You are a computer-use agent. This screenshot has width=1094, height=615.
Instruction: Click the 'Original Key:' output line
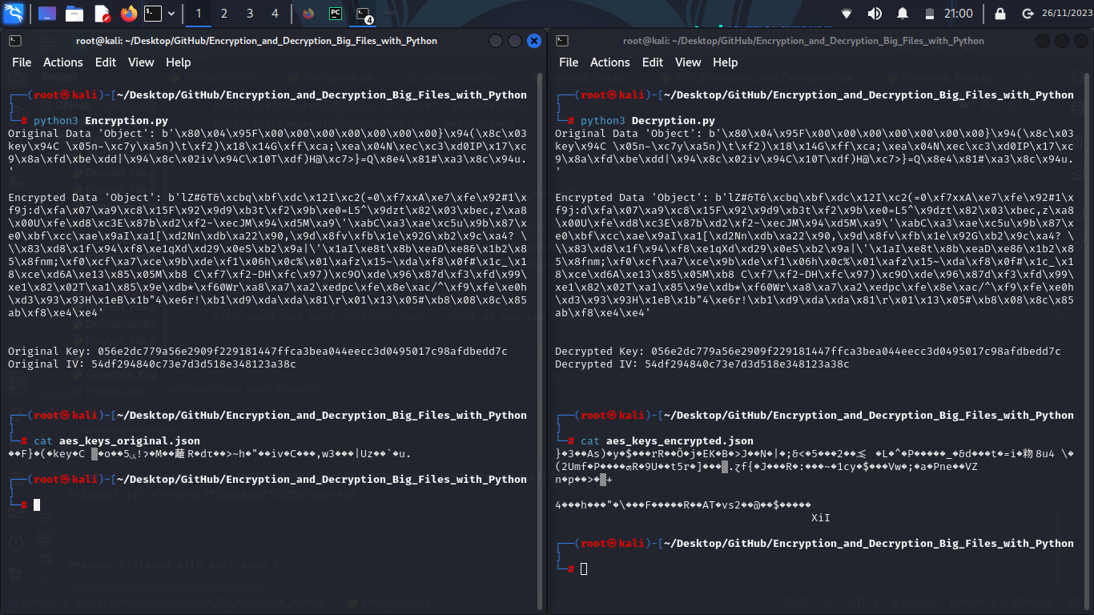(x=258, y=352)
